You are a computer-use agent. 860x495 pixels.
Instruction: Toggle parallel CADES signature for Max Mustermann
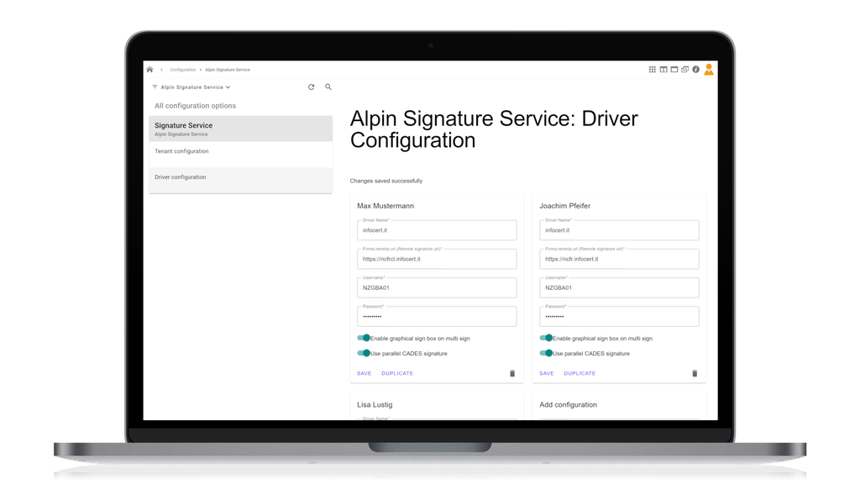tap(364, 354)
